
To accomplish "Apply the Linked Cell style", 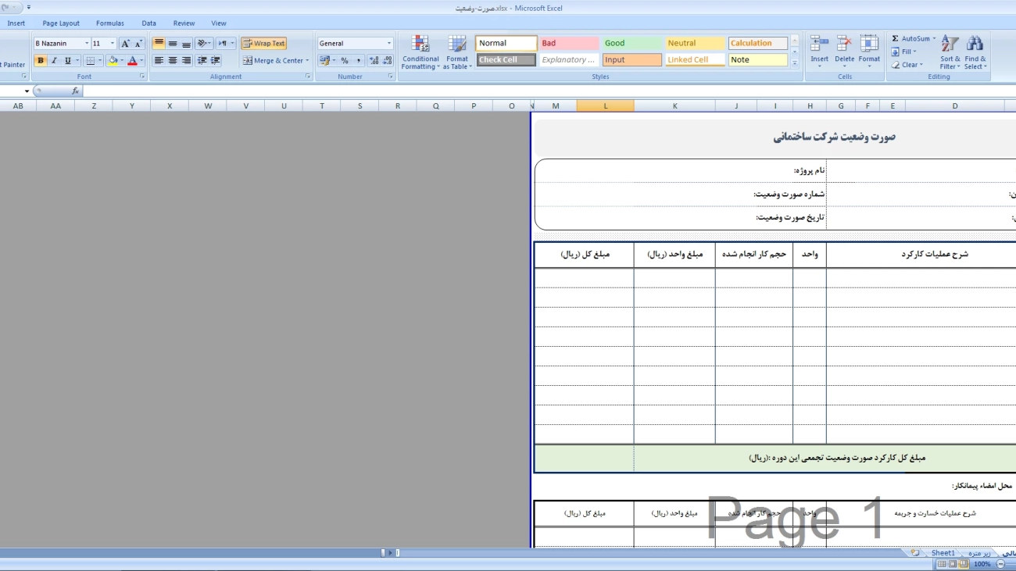I will click(695, 60).
